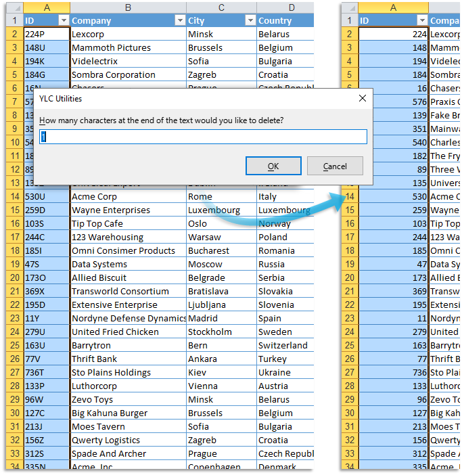Viewport: 462px width, 475px height.
Task: Select the Switzerland cell
Action: click(285, 345)
